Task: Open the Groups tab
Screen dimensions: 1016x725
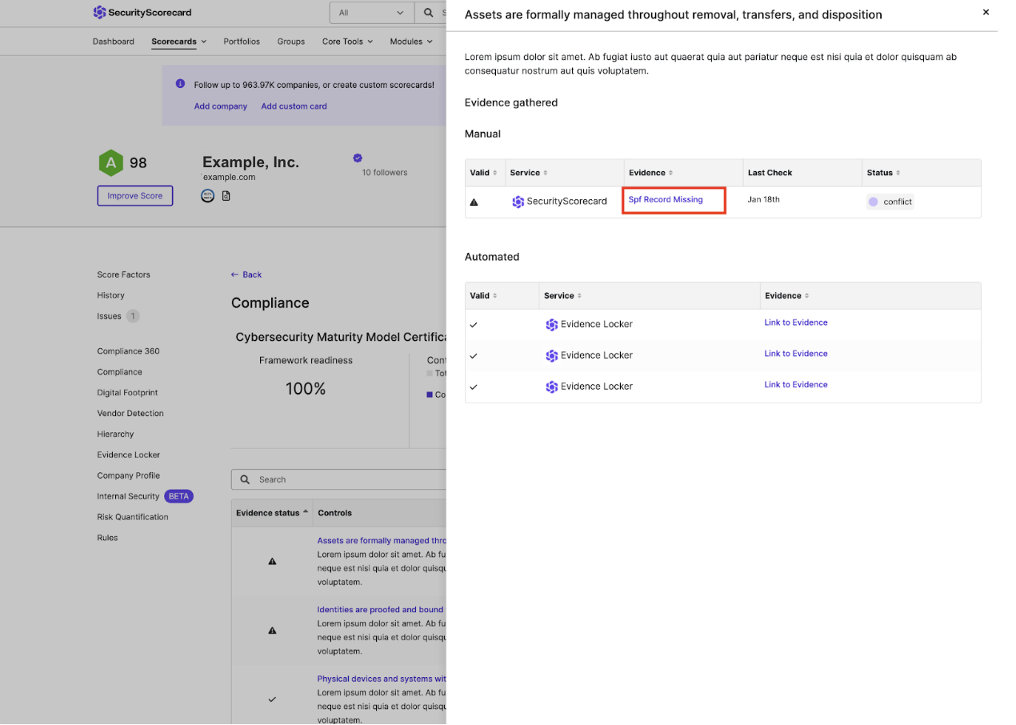Action: [291, 42]
